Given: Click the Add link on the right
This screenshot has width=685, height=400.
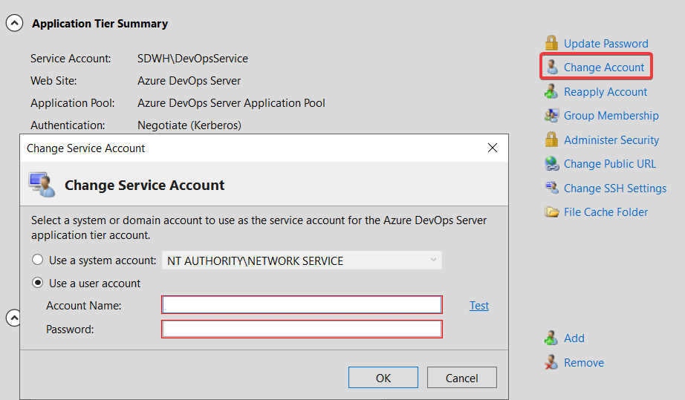Looking at the screenshot, I should (x=574, y=338).
